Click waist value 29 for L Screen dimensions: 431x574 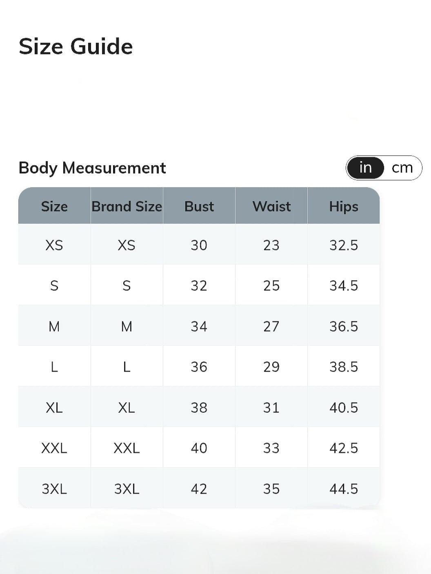tap(271, 367)
